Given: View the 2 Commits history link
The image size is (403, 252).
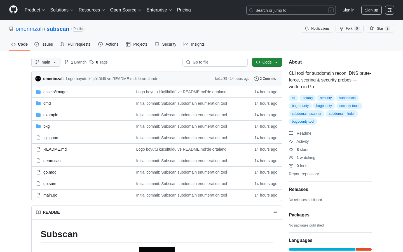Looking at the screenshot, I should tap(265, 79).
